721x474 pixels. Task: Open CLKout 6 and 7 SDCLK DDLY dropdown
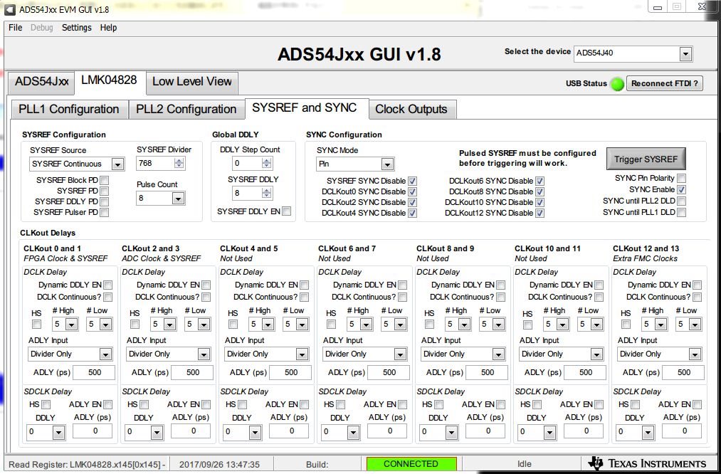[353, 432]
